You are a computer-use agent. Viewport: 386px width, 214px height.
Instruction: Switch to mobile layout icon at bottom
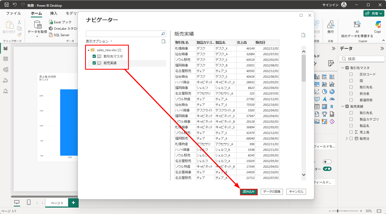click(x=29, y=202)
